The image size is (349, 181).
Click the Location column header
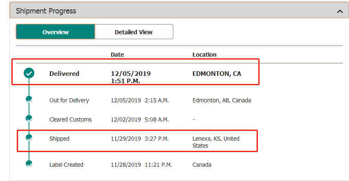coord(204,55)
